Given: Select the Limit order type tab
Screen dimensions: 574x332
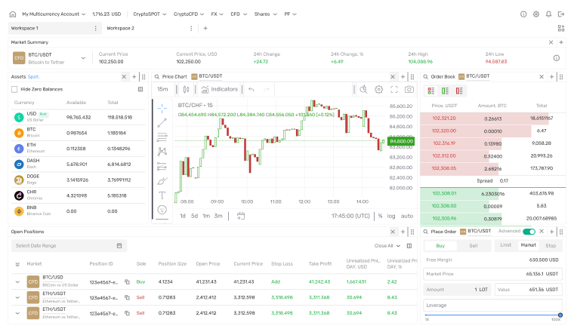Looking at the screenshot, I should point(505,245).
